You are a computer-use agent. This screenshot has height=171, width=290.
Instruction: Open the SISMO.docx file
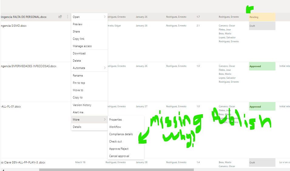pos(14,26)
